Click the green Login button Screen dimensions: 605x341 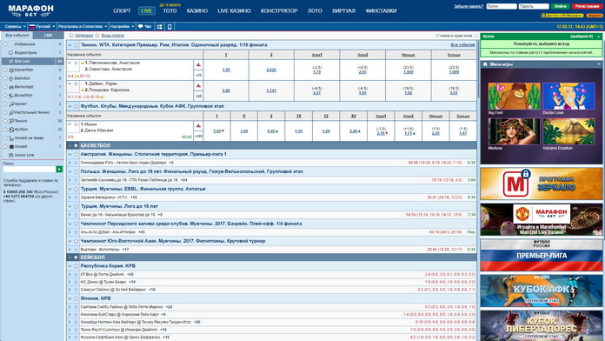click(x=561, y=6)
